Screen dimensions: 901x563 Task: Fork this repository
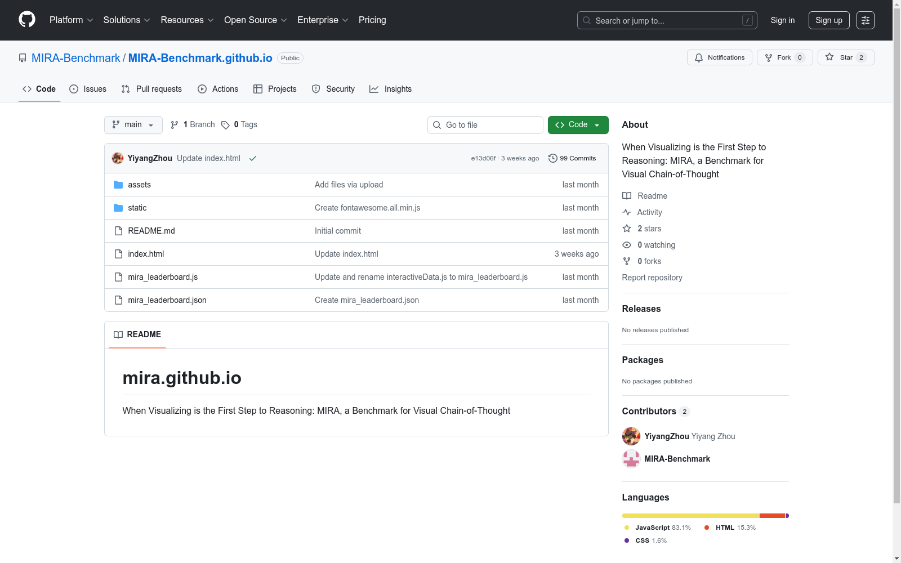click(785, 57)
